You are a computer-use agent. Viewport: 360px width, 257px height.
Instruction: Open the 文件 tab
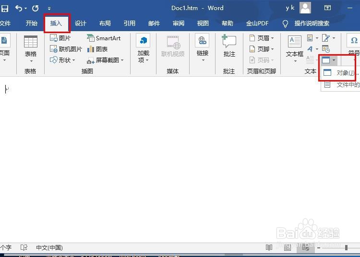click(5, 23)
